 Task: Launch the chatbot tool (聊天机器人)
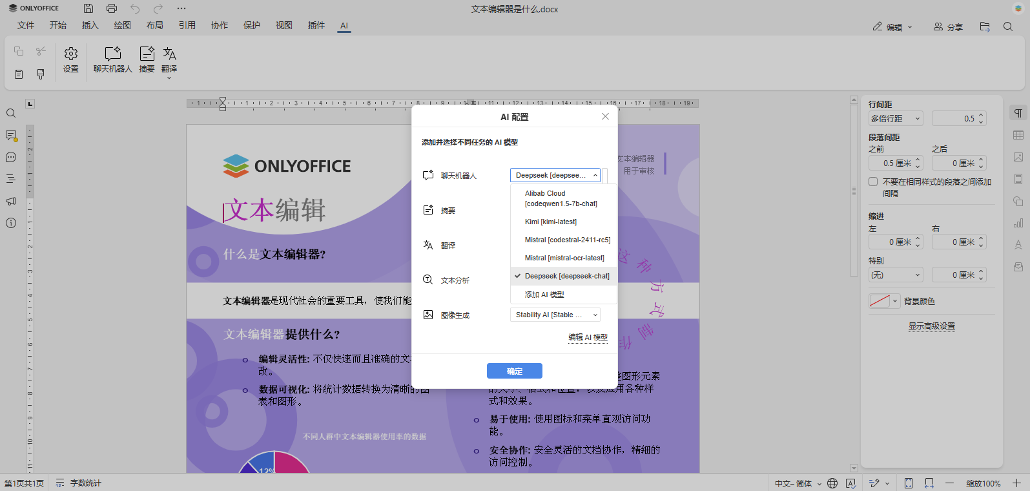(x=113, y=60)
